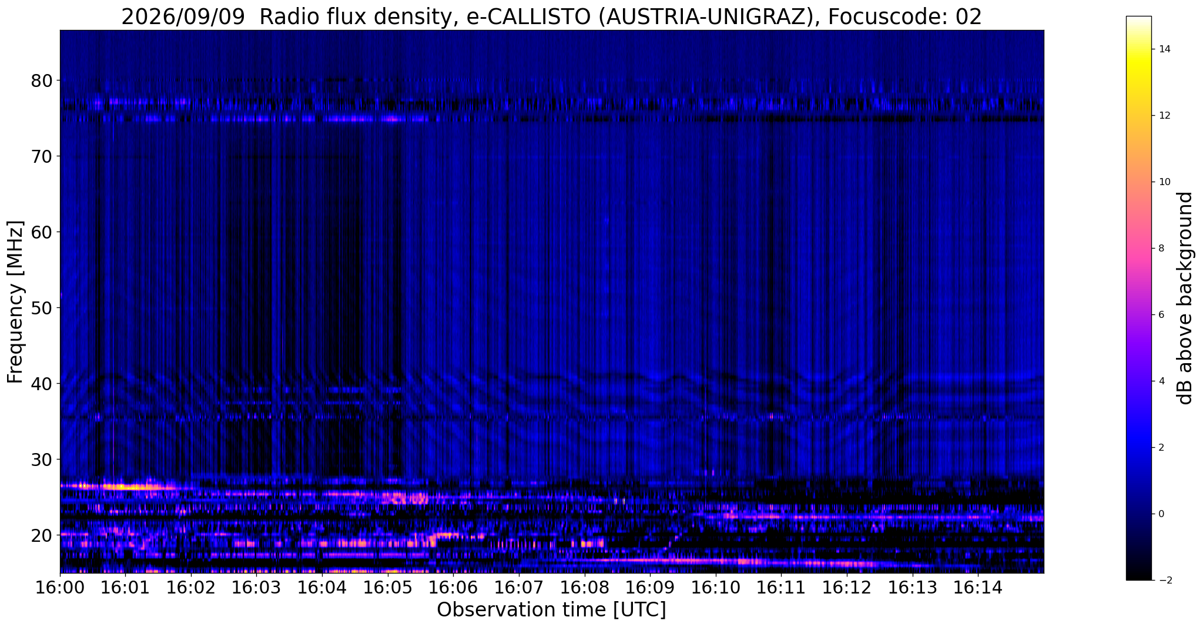
Task: Click the 40 MHz frequency tick label
Action: 41,384
